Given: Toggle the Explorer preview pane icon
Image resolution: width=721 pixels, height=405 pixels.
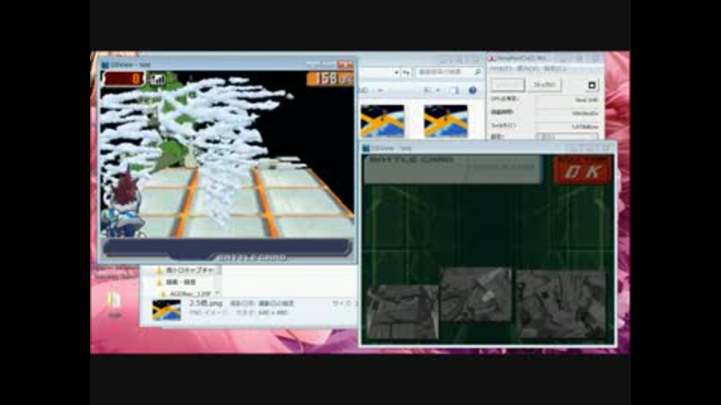Looking at the screenshot, I should [x=454, y=91].
